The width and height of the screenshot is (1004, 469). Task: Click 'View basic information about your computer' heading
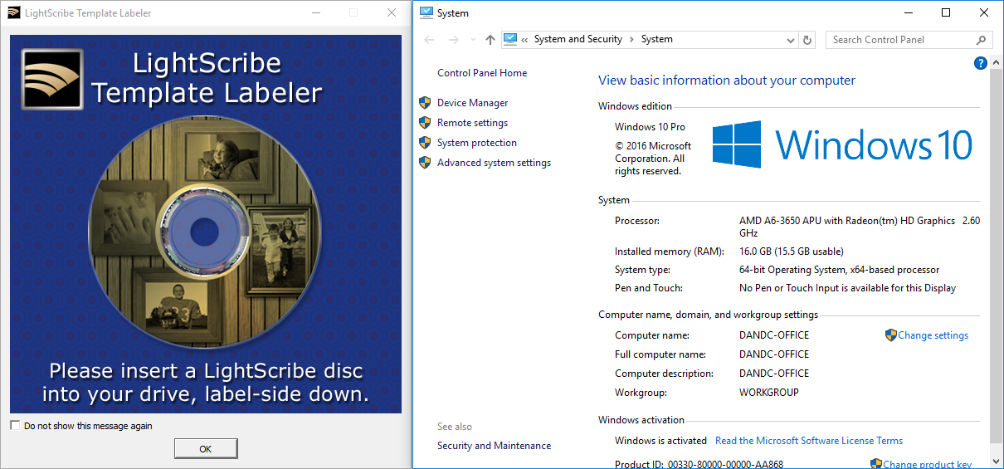coord(727,81)
